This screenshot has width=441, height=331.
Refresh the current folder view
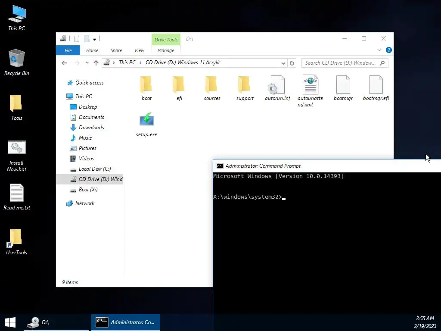pos(292,63)
